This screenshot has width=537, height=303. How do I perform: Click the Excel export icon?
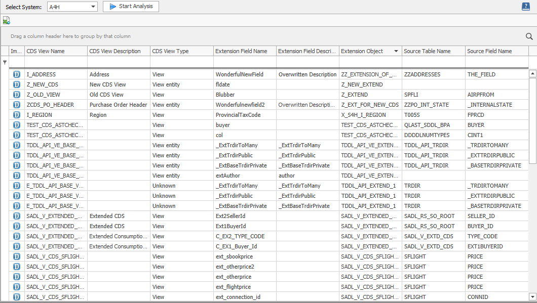[6, 20]
